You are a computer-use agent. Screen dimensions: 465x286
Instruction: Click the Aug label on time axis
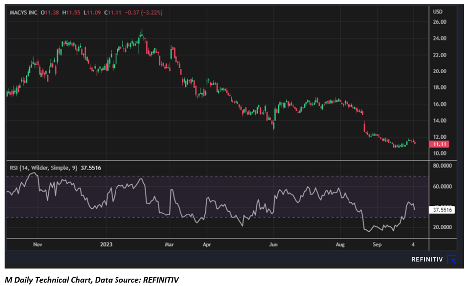340,245
